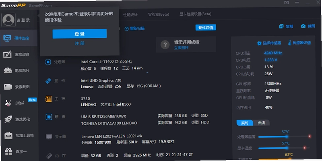Image resolution: width=322 pixels, height=161 pixels.
Task: Select the 实时 realtime toggle
Action: pos(244,123)
